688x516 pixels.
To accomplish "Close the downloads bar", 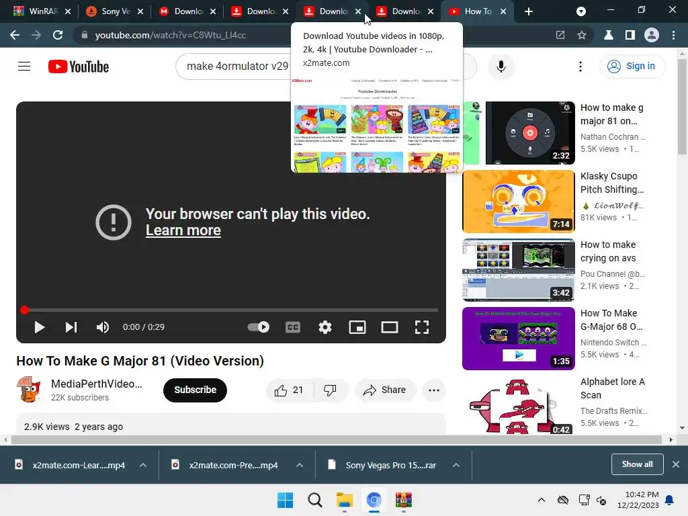I will pos(676,464).
